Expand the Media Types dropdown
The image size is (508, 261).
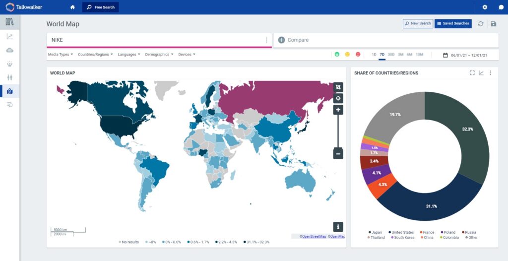(61, 55)
